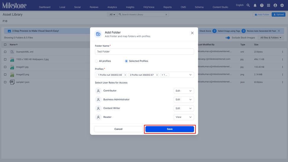Viewport: 288px width, 162px height.
Task: Click the Upload button
Action: (x=279, y=14)
